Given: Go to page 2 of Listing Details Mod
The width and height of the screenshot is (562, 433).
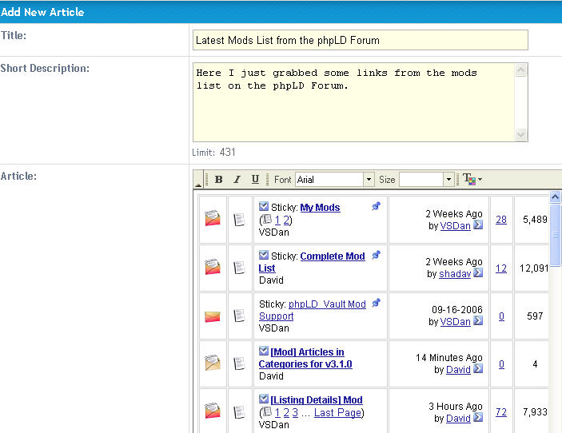Looking at the screenshot, I should pyautogui.click(x=286, y=413).
